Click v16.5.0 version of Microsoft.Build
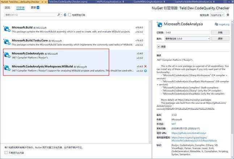 tap(139, 32)
